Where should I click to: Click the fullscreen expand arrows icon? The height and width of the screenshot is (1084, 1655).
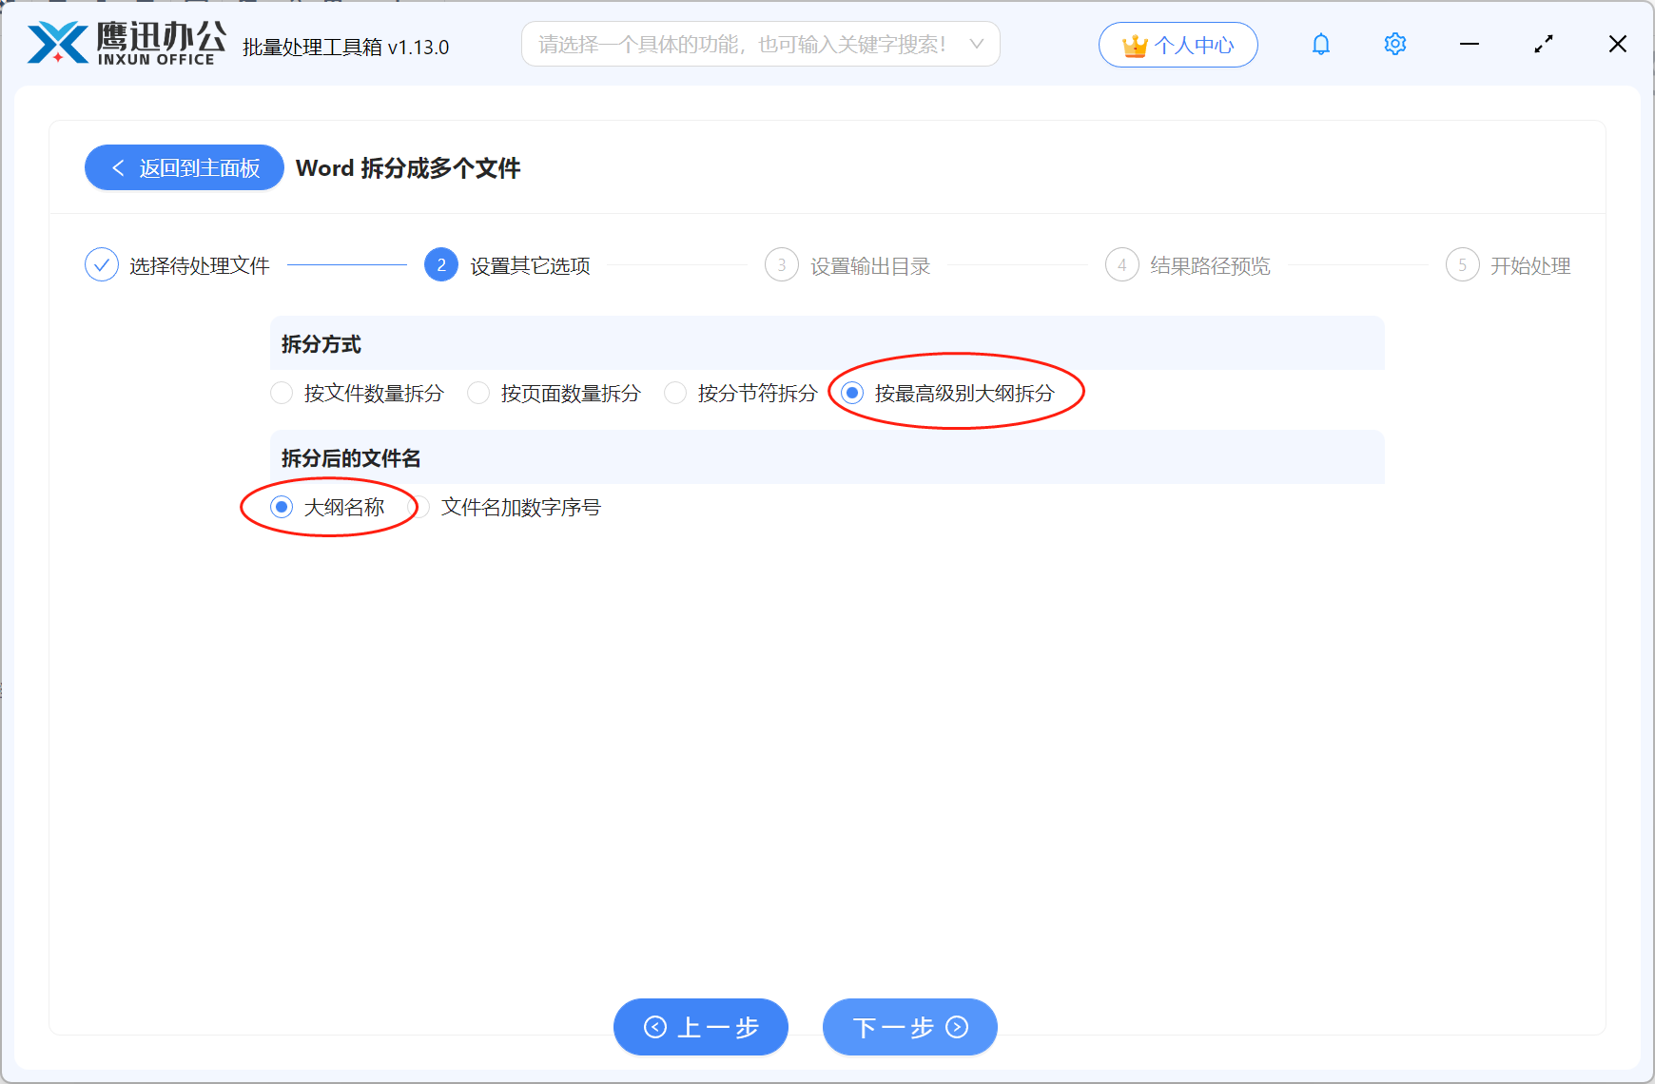click(x=1543, y=44)
